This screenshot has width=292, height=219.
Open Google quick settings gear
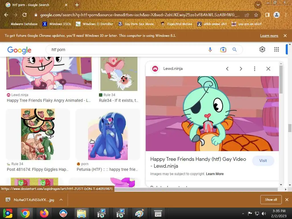pos(262,49)
